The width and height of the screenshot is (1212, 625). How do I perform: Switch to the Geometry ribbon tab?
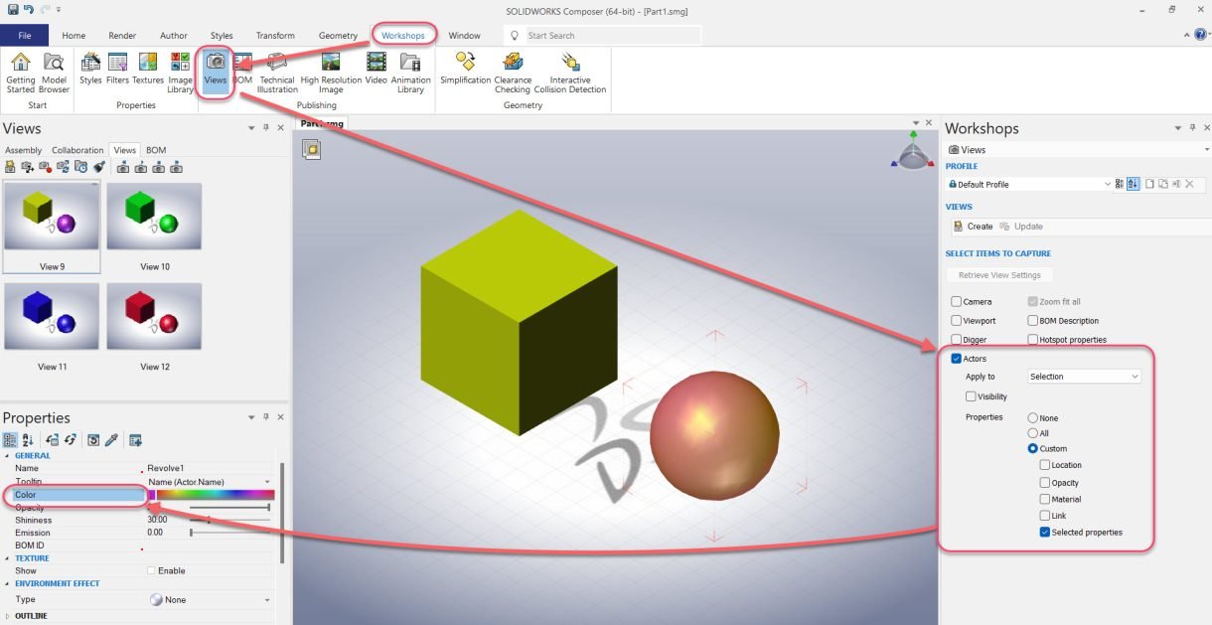338,35
